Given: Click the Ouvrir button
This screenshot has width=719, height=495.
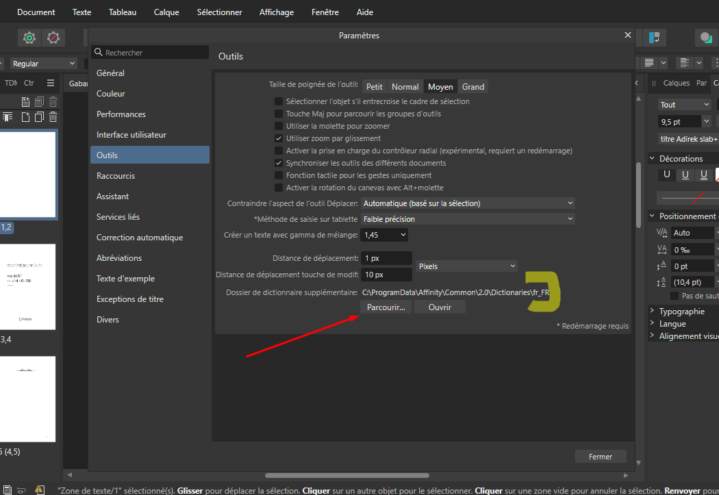Looking at the screenshot, I should point(440,307).
